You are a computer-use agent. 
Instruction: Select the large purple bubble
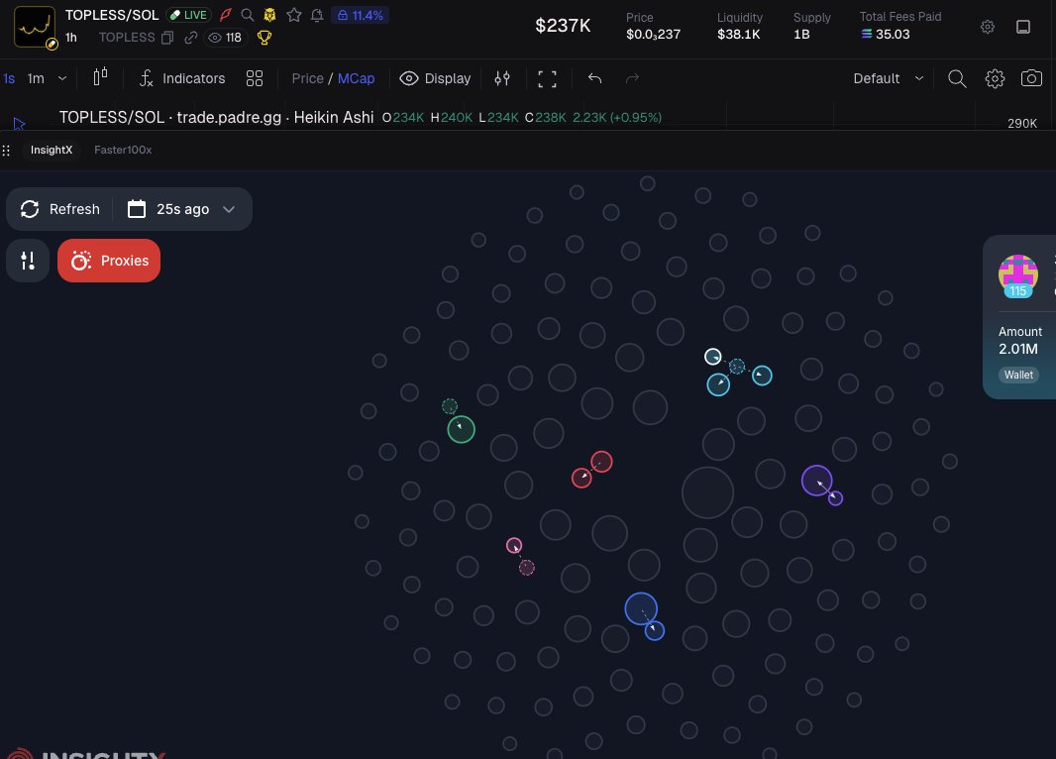tap(816, 481)
